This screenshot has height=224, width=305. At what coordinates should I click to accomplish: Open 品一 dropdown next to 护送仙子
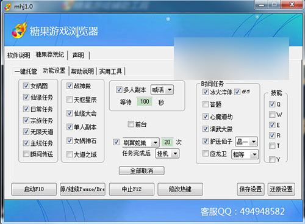coord(246,142)
